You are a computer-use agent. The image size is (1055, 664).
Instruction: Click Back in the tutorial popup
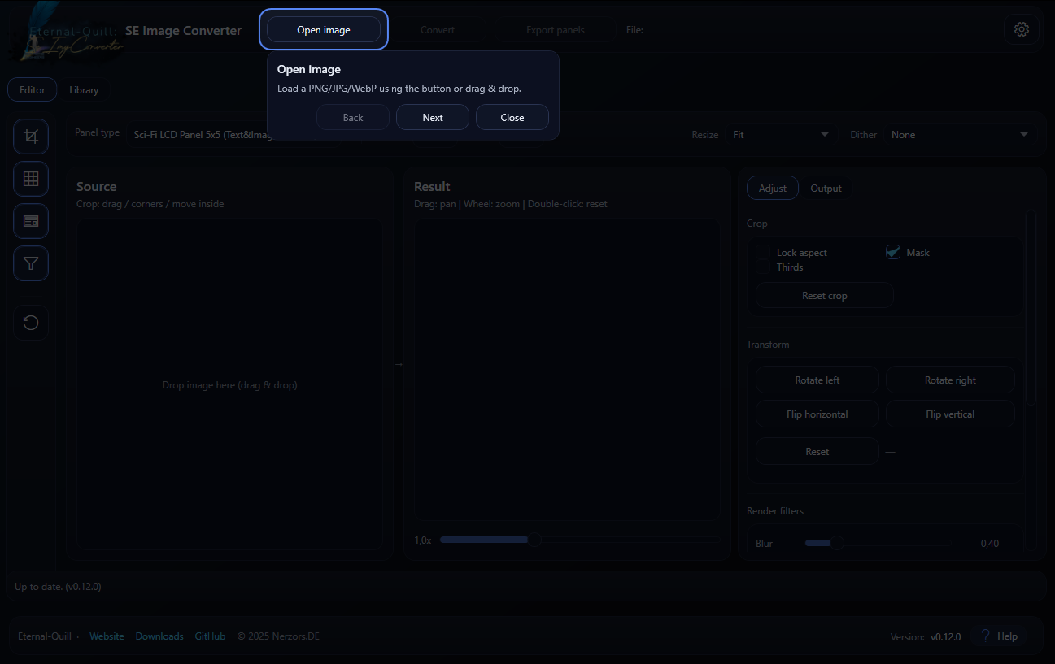tap(353, 118)
